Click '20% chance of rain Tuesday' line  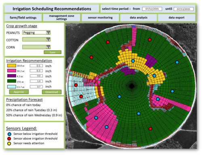[32, 110]
